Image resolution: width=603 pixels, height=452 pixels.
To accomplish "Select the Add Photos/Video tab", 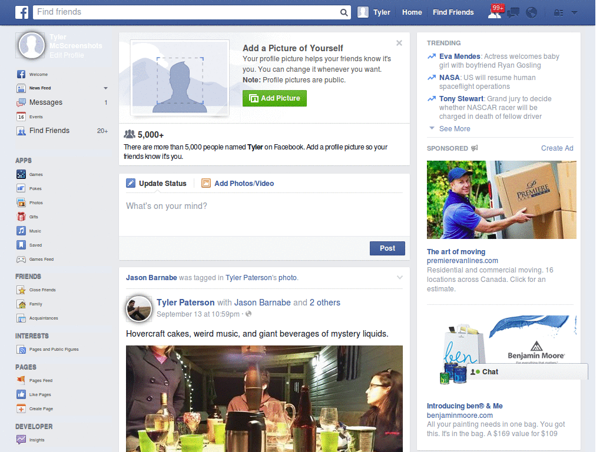I will click(x=238, y=184).
